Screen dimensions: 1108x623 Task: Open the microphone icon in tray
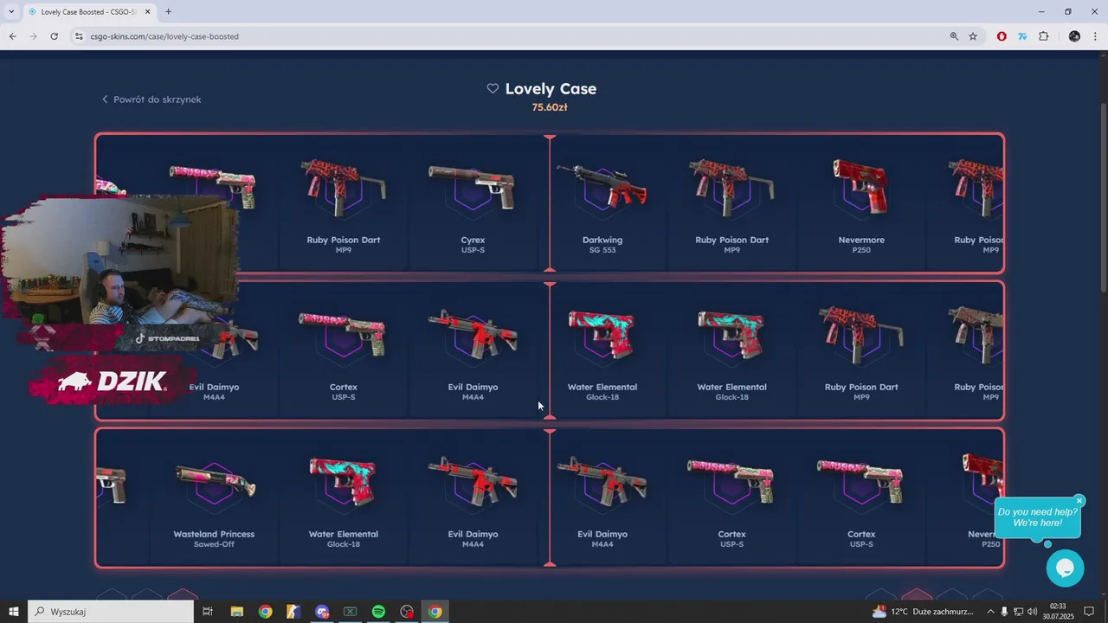click(1004, 612)
